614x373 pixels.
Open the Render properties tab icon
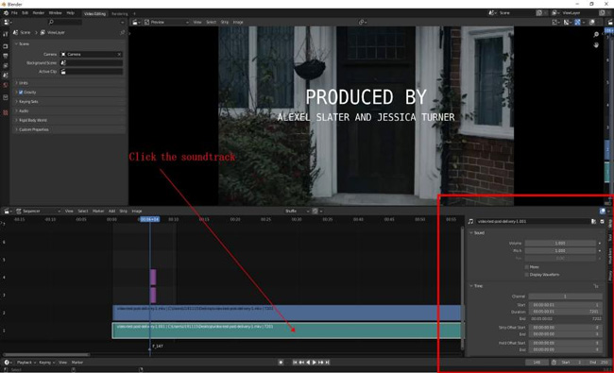[6, 46]
